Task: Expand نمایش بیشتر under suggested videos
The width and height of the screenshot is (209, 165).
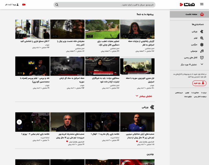Action: (x=144, y=96)
